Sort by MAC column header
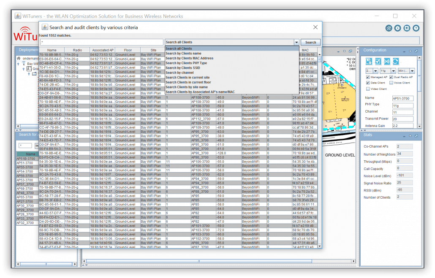 305,50
